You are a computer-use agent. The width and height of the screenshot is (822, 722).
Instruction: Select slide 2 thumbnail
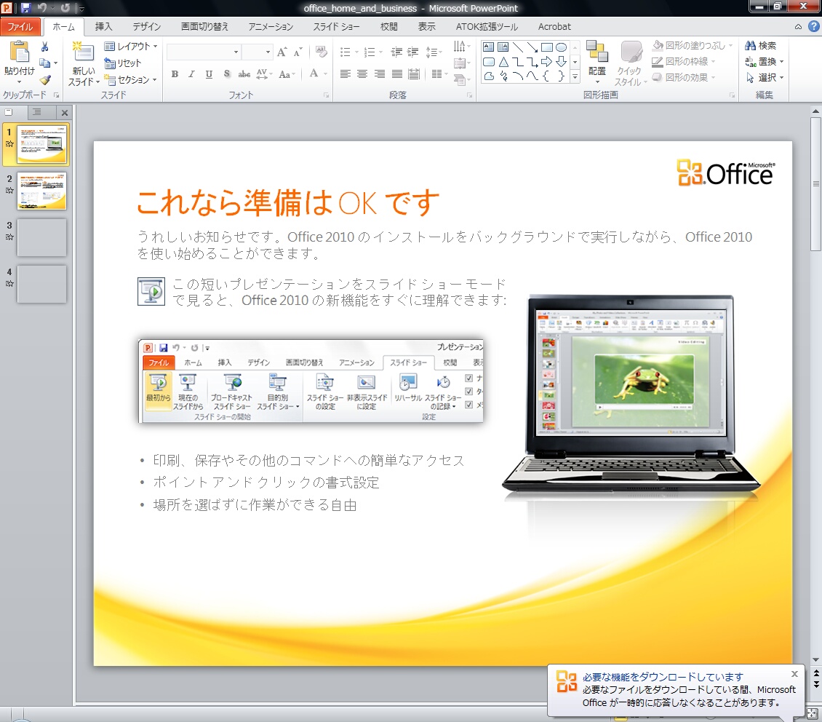pyautogui.click(x=41, y=191)
